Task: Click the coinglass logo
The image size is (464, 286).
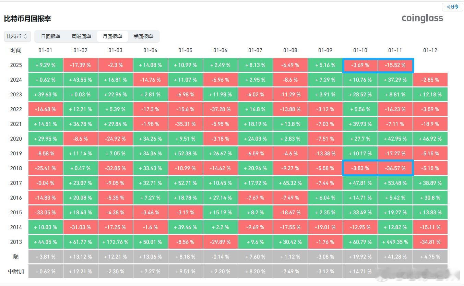Action: point(422,18)
